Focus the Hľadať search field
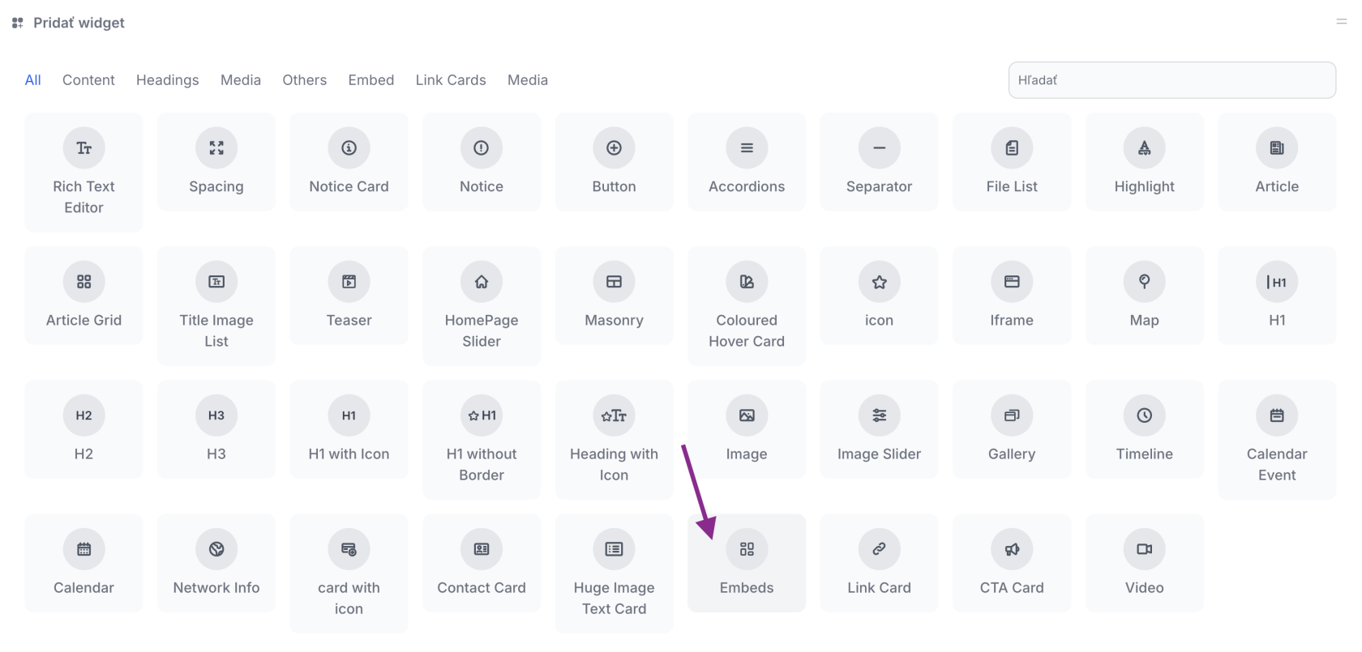 [x=1172, y=80]
